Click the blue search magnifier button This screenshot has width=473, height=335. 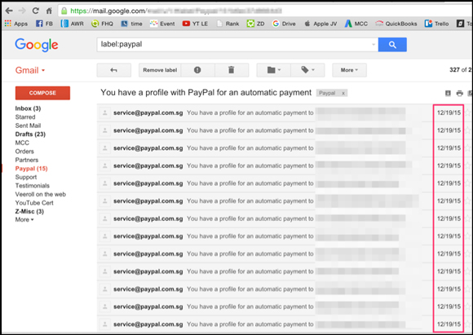tap(392, 45)
